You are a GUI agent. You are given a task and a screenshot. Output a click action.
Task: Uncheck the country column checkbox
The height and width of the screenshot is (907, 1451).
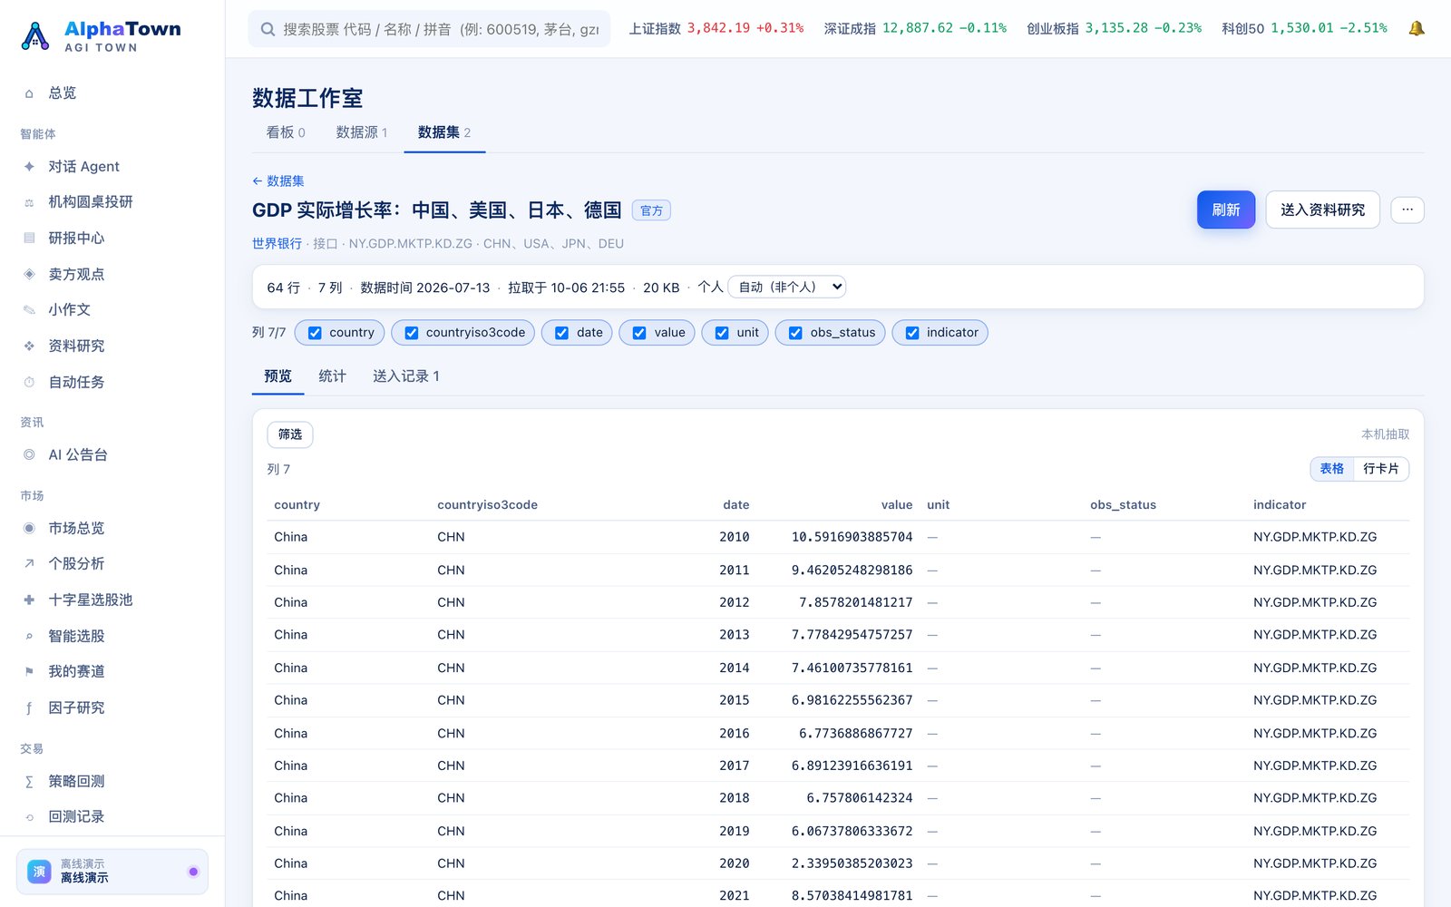(x=315, y=333)
